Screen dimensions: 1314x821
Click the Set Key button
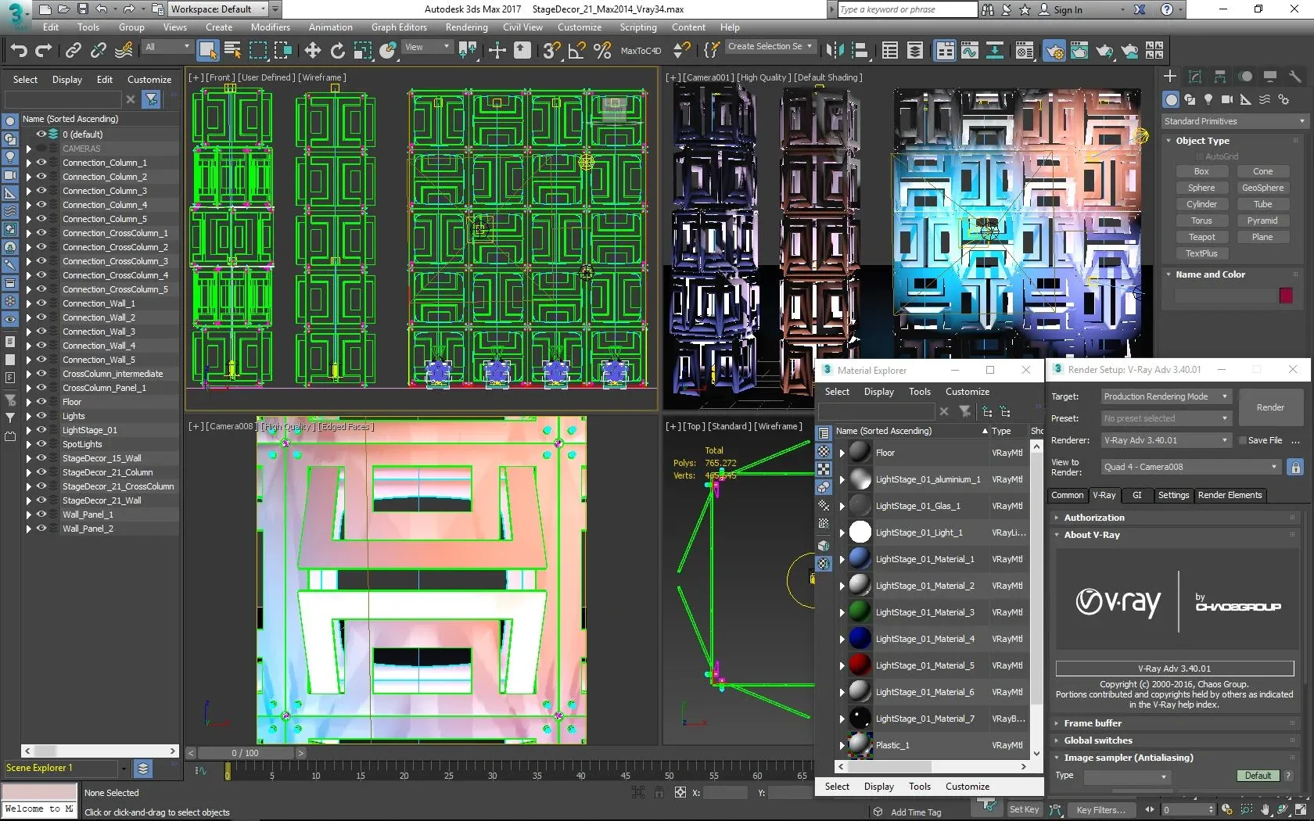(x=1024, y=809)
